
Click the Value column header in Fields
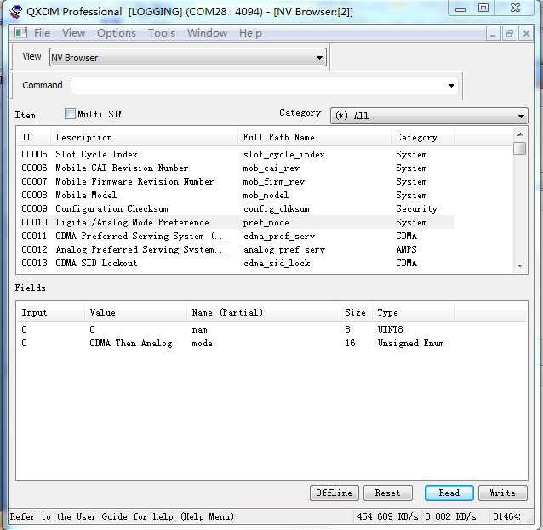click(x=136, y=312)
